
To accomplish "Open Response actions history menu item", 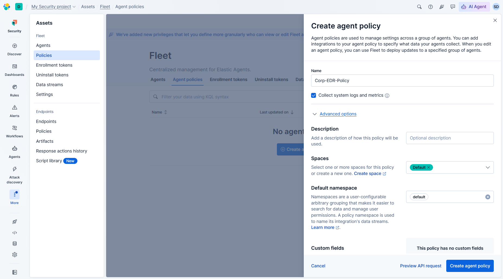I will click(62, 151).
